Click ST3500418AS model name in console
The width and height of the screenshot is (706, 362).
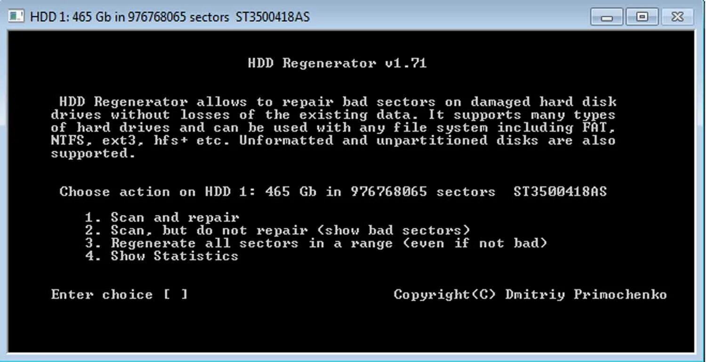[x=560, y=192]
